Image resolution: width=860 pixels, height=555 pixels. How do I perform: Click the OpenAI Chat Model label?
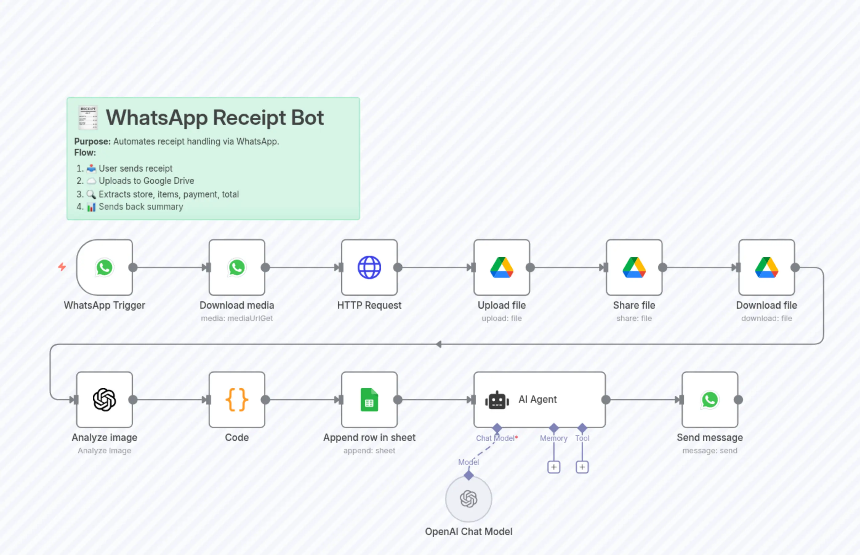click(x=468, y=531)
